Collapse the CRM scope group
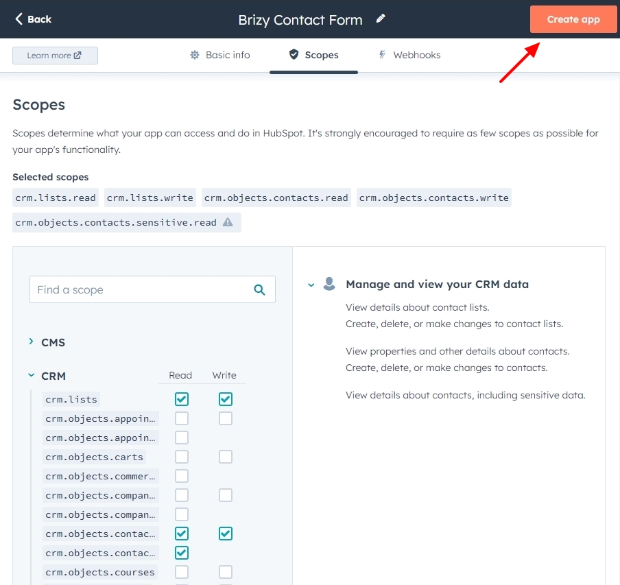Image resolution: width=620 pixels, height=585 pixels. pos(32,375)
